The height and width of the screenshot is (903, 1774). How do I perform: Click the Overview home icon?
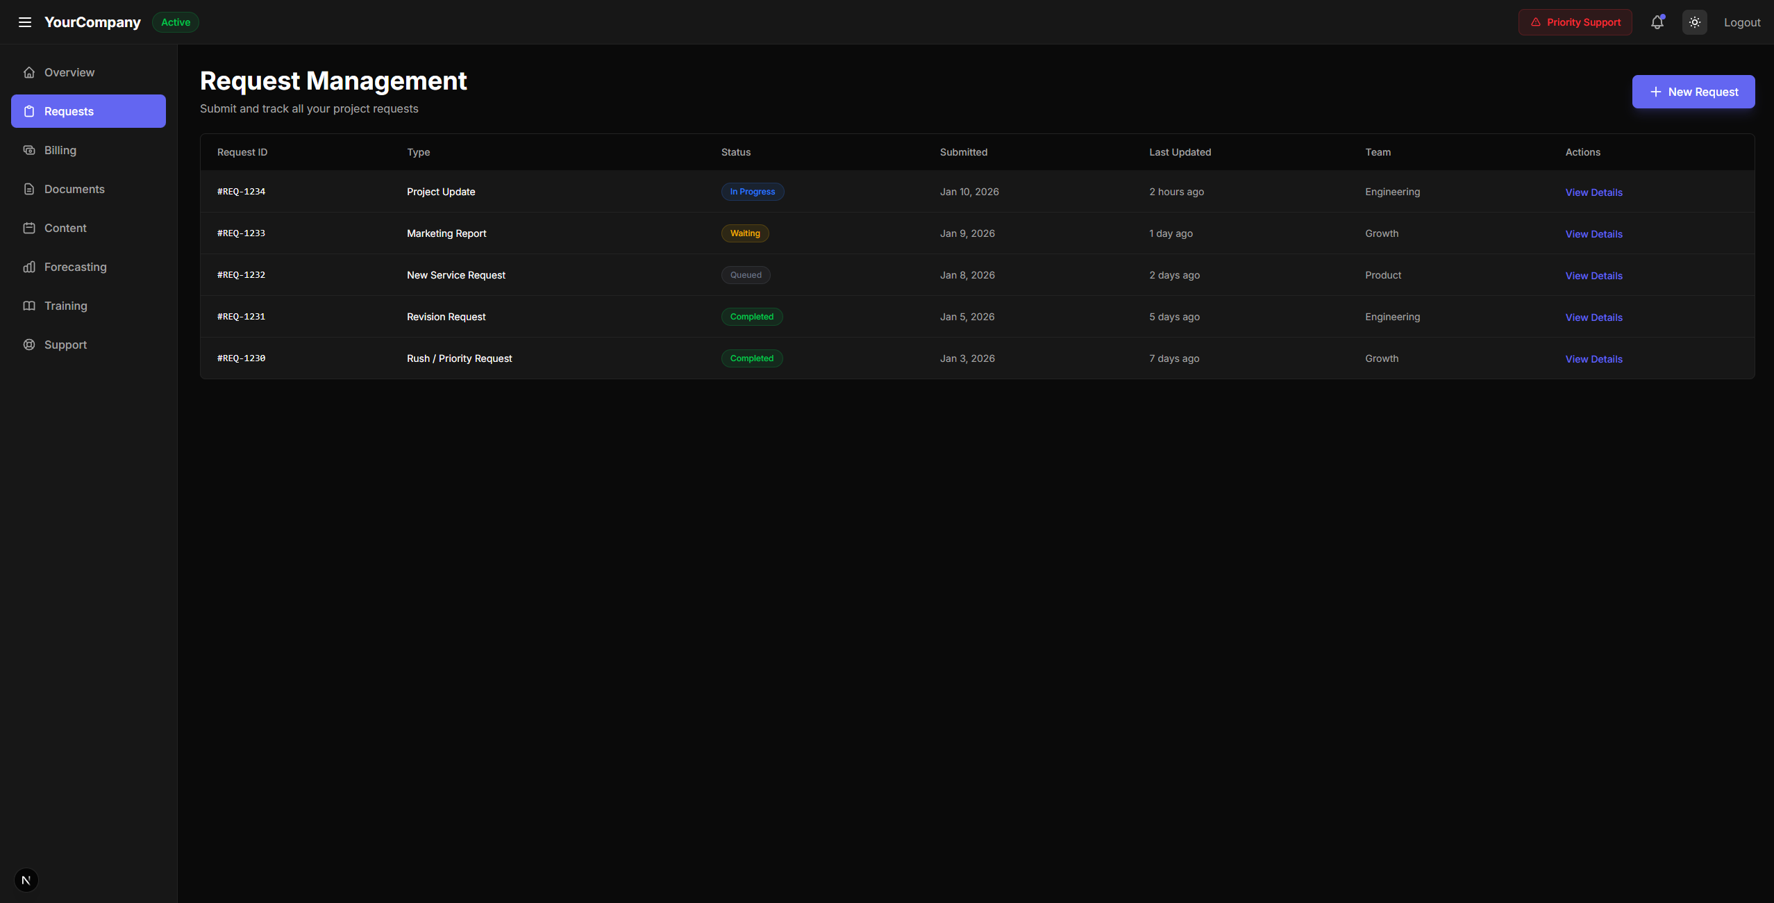click(29, 72)
